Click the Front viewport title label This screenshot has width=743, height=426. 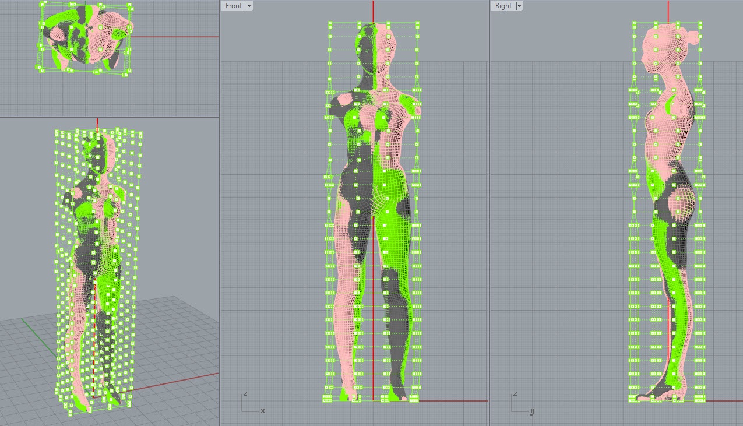pyautogui.click(x=233, y=6)
